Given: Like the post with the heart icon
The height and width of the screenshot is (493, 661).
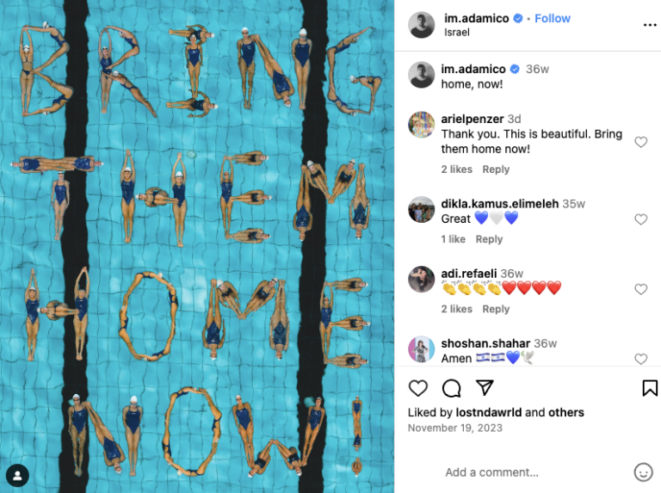Looking at the screenshot, I should tap(418, 388).
